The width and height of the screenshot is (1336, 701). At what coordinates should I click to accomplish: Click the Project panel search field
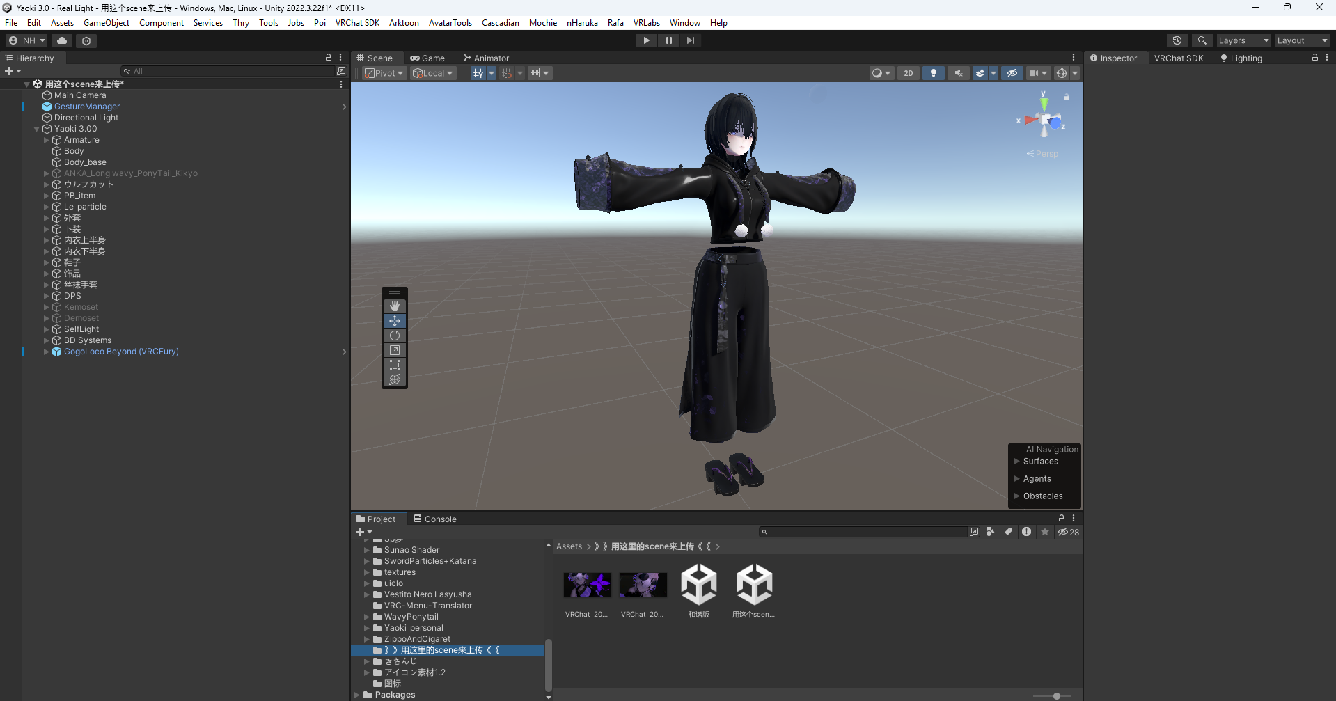[863, 532]
